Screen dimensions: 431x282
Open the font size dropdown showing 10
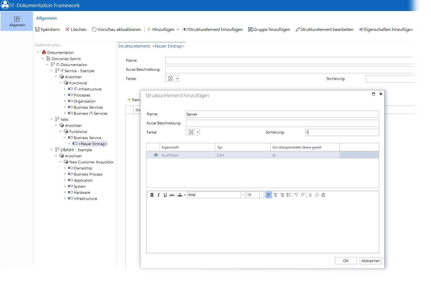pyautogui.click(x=262, y=195)
